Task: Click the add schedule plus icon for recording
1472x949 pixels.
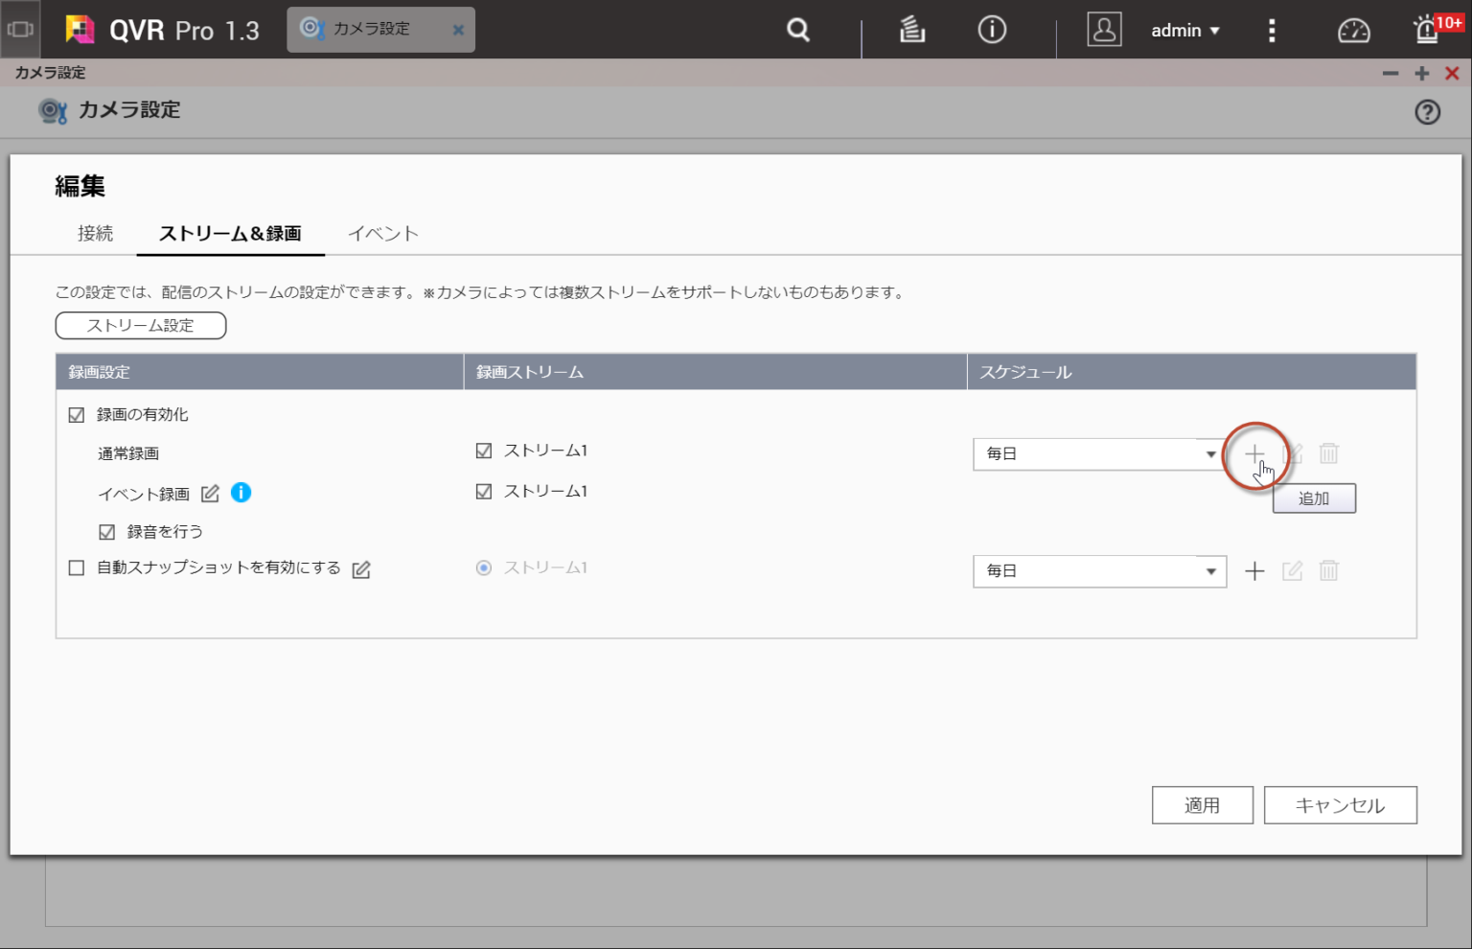Action: tap(1254, 453)
